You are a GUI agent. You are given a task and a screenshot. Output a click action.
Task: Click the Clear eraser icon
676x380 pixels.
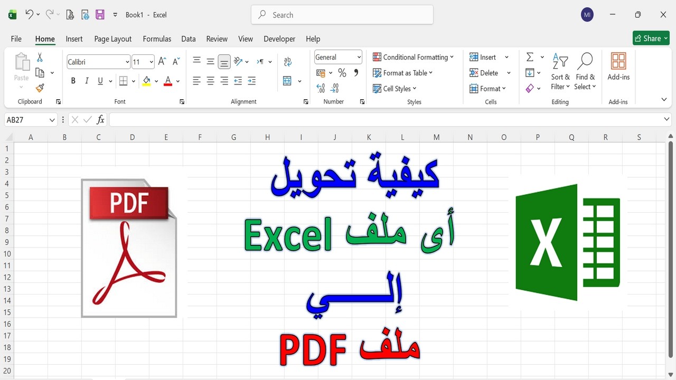coord(530,89)
